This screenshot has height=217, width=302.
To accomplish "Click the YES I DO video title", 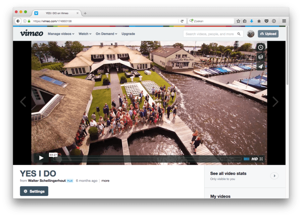I will pyautogui.click(x=38, y=174).
